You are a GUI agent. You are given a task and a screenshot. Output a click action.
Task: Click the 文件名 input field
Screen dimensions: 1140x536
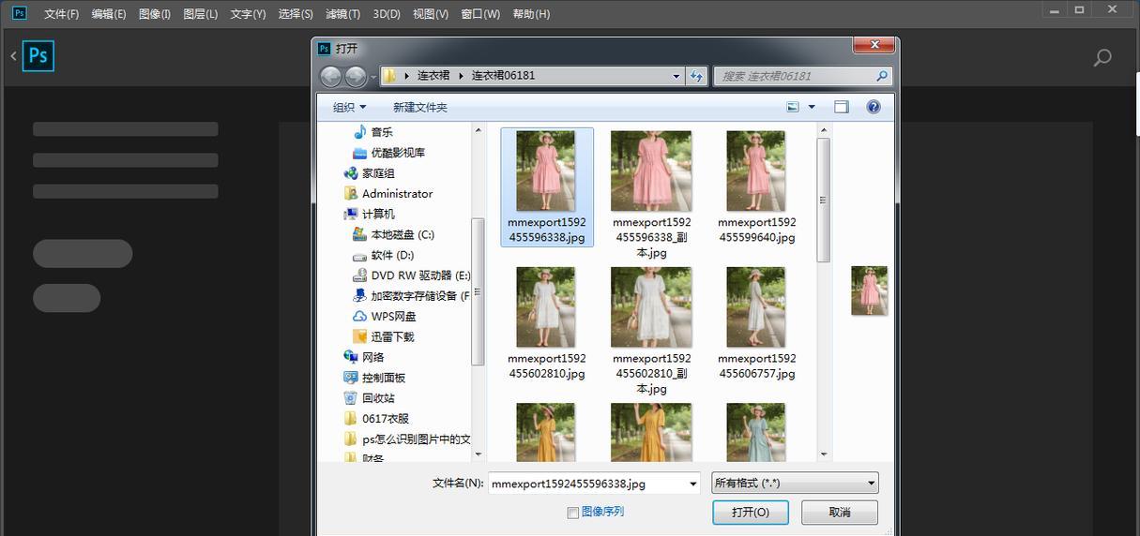click(x=594, y=484)
